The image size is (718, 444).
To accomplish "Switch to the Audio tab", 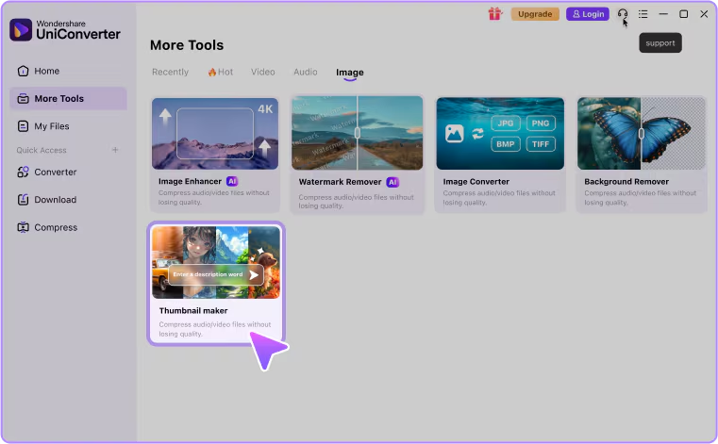I will click(306, 72).
